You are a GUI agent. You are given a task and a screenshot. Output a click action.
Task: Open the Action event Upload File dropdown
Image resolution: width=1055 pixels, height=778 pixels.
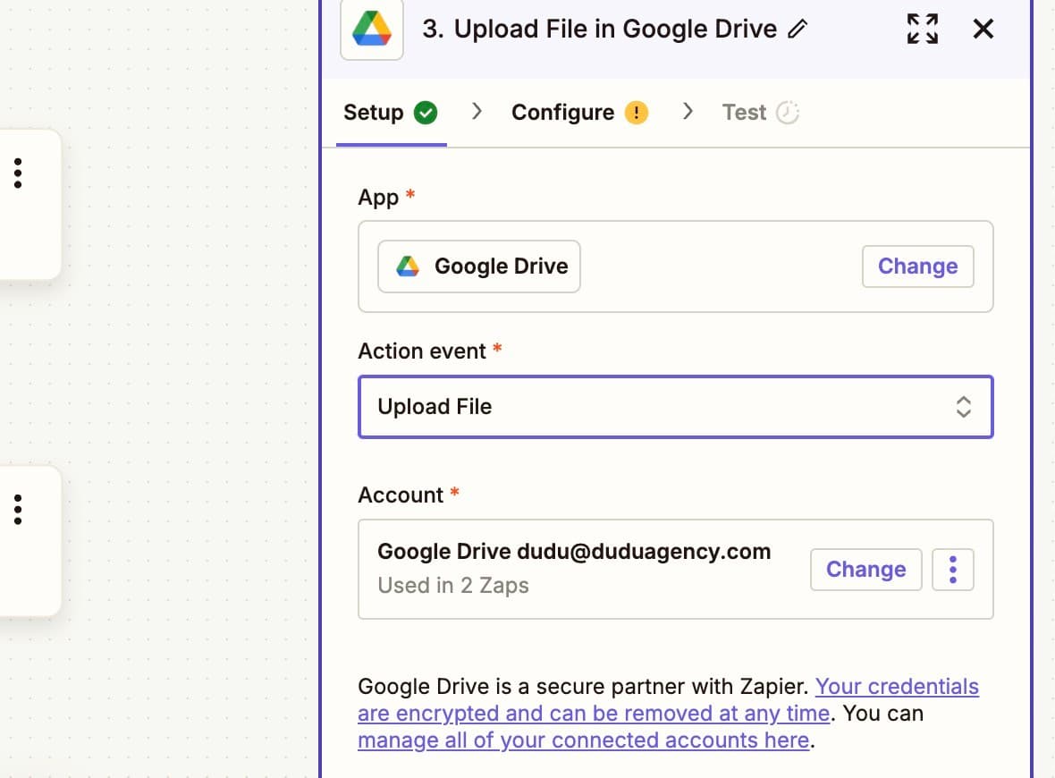click(x=676, y=407)
